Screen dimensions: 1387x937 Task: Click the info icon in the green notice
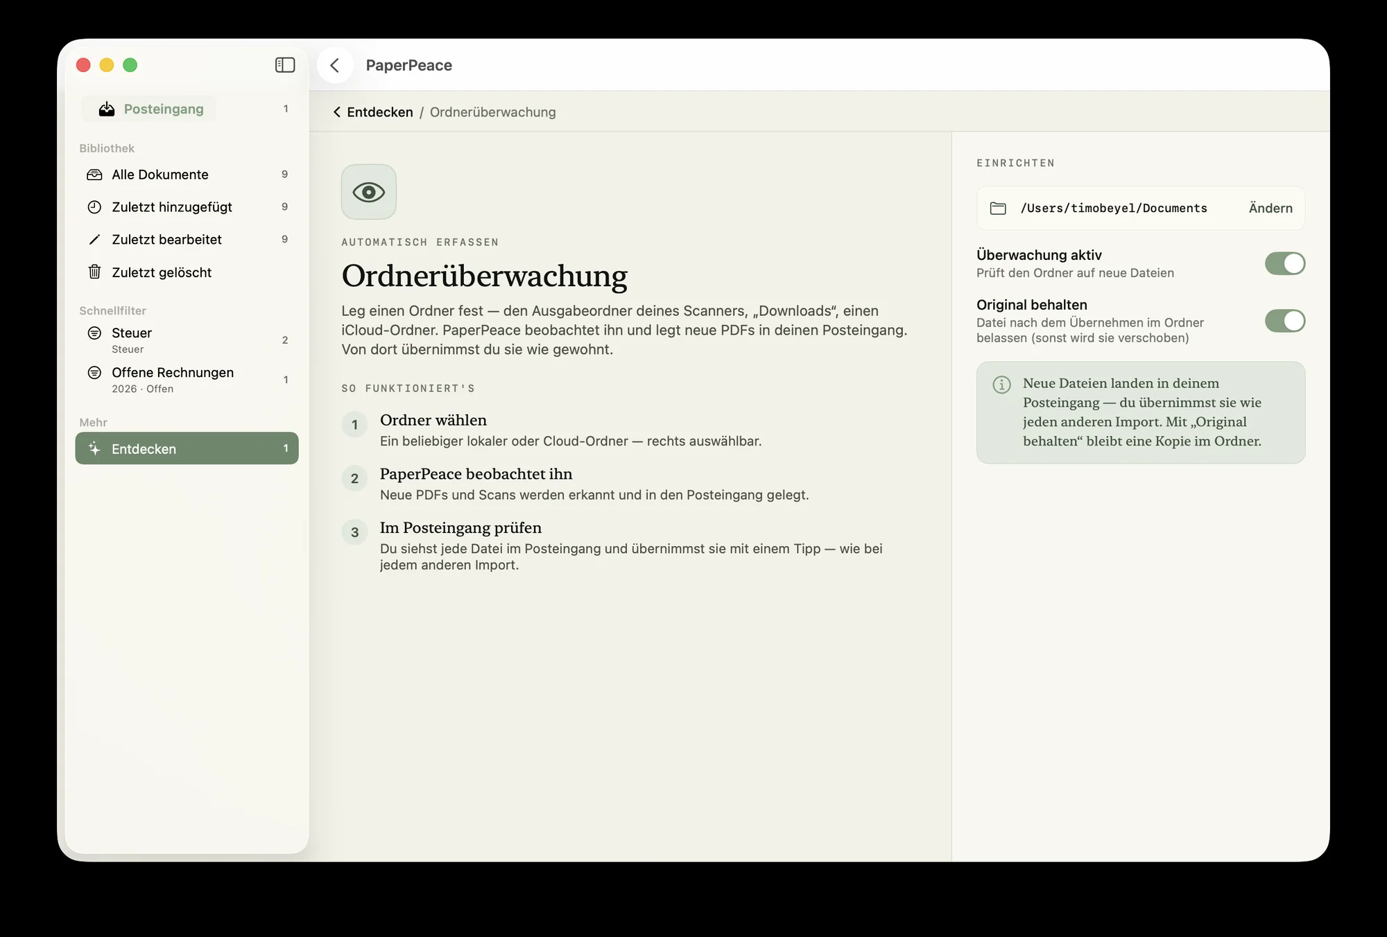tap(1001, 385)
